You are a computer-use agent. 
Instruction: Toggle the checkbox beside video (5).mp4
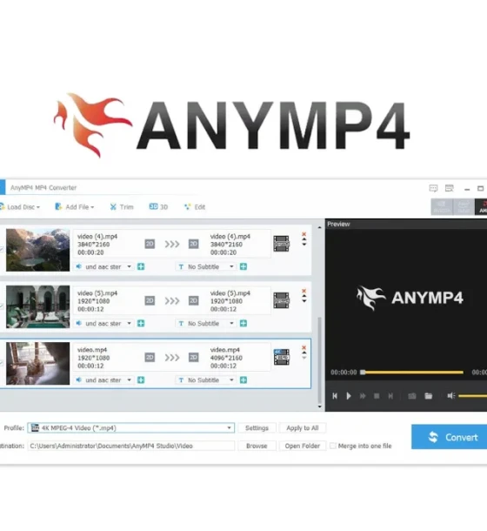[x=2, y=306]
